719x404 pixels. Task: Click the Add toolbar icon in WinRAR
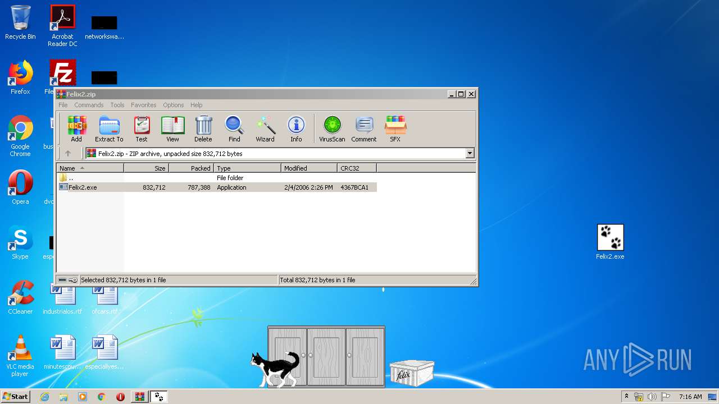[x=76, y=129]
